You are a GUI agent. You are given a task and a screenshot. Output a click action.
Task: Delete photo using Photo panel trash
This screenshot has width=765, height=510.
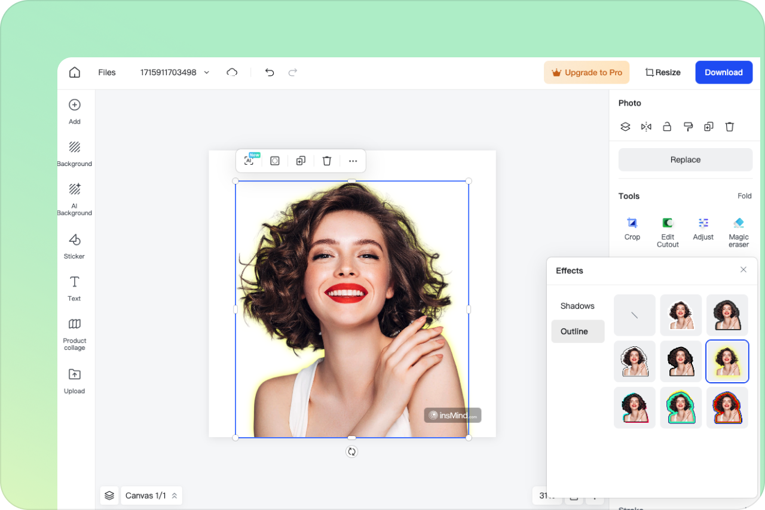coord(730,127)
